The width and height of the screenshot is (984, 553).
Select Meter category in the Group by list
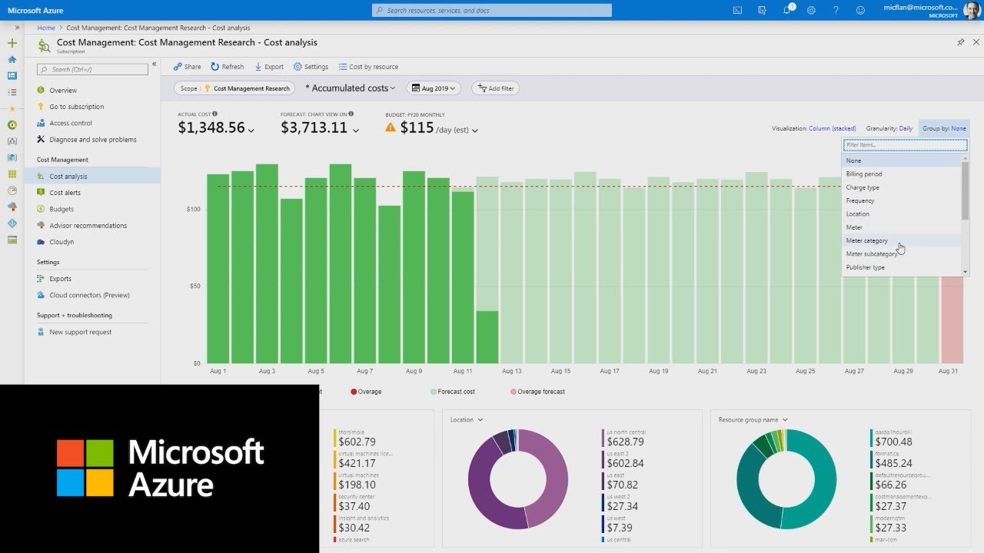(x=901, y=240)
